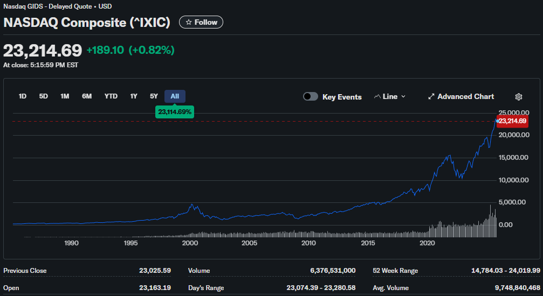Click the 23,025.59 previous close value

[155, 270]
